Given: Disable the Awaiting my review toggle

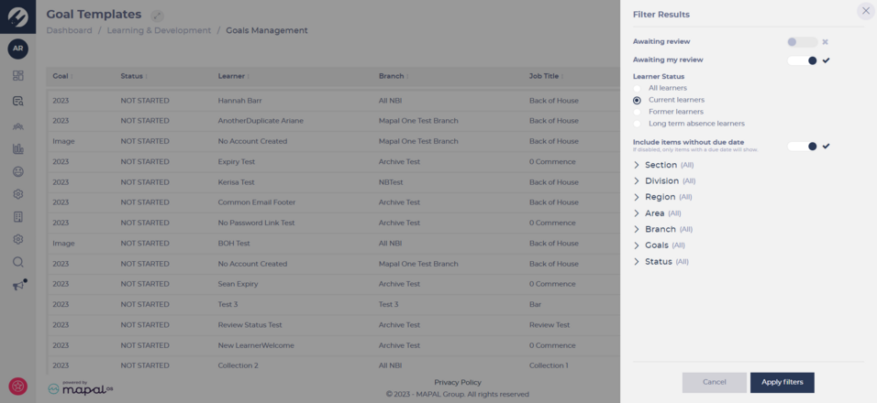Looking at the screenshot, I should point(802,60).
